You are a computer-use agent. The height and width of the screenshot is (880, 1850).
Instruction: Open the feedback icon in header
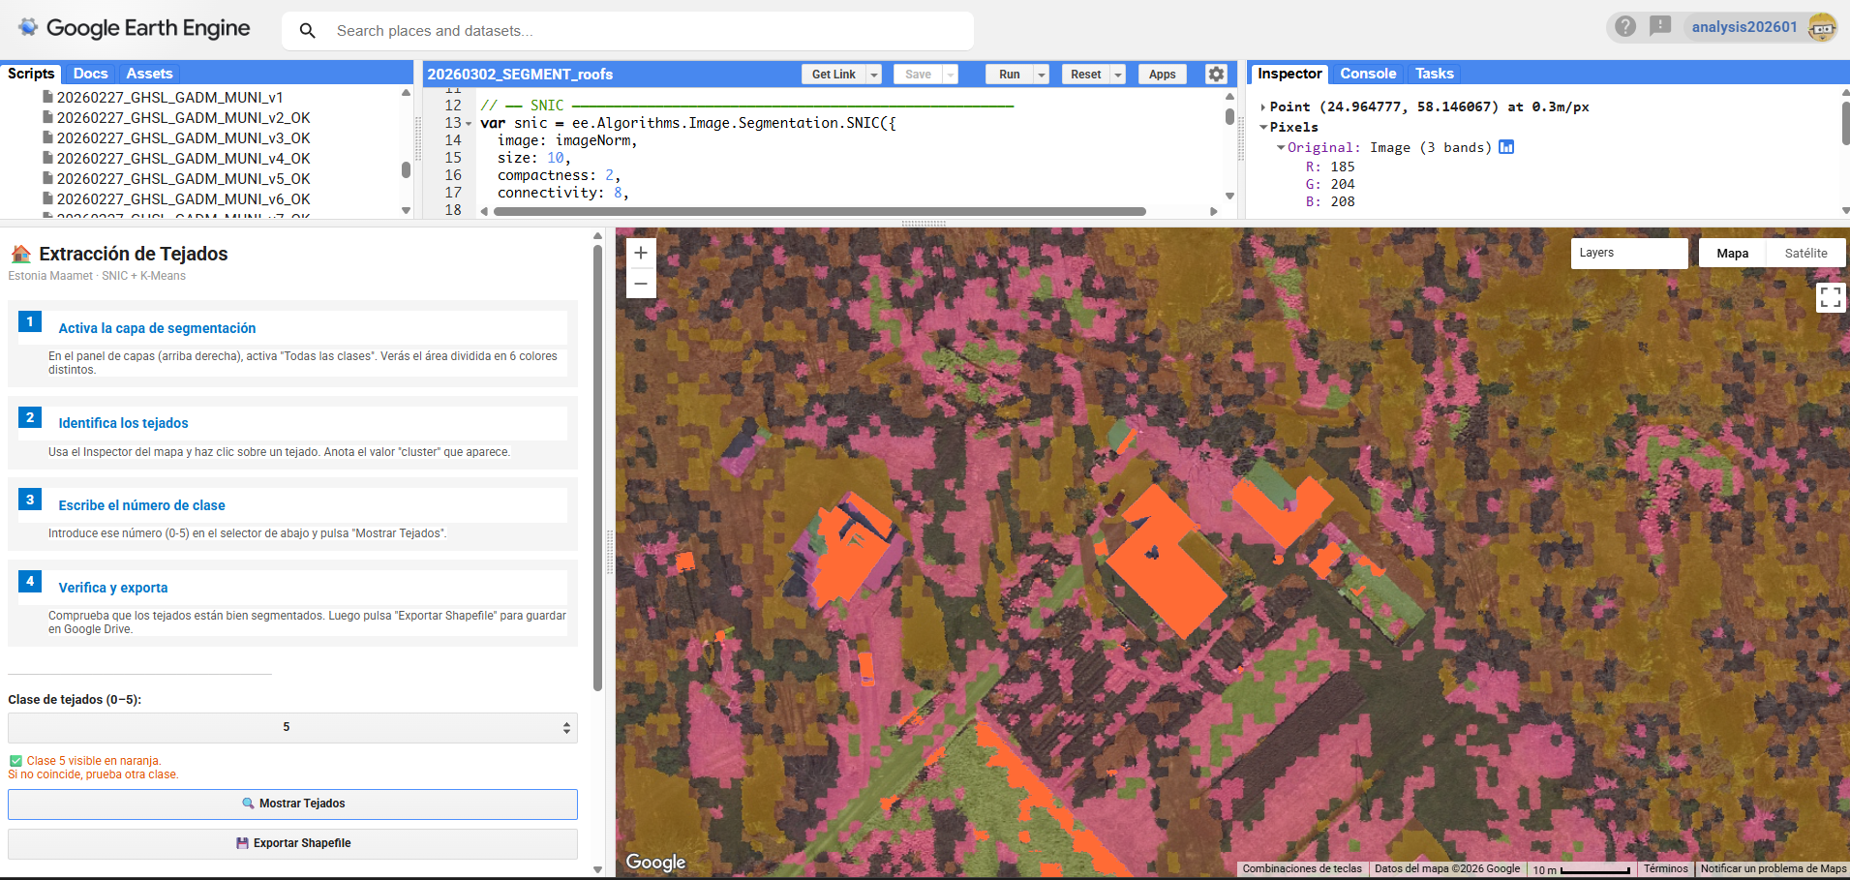[1660, 26]
